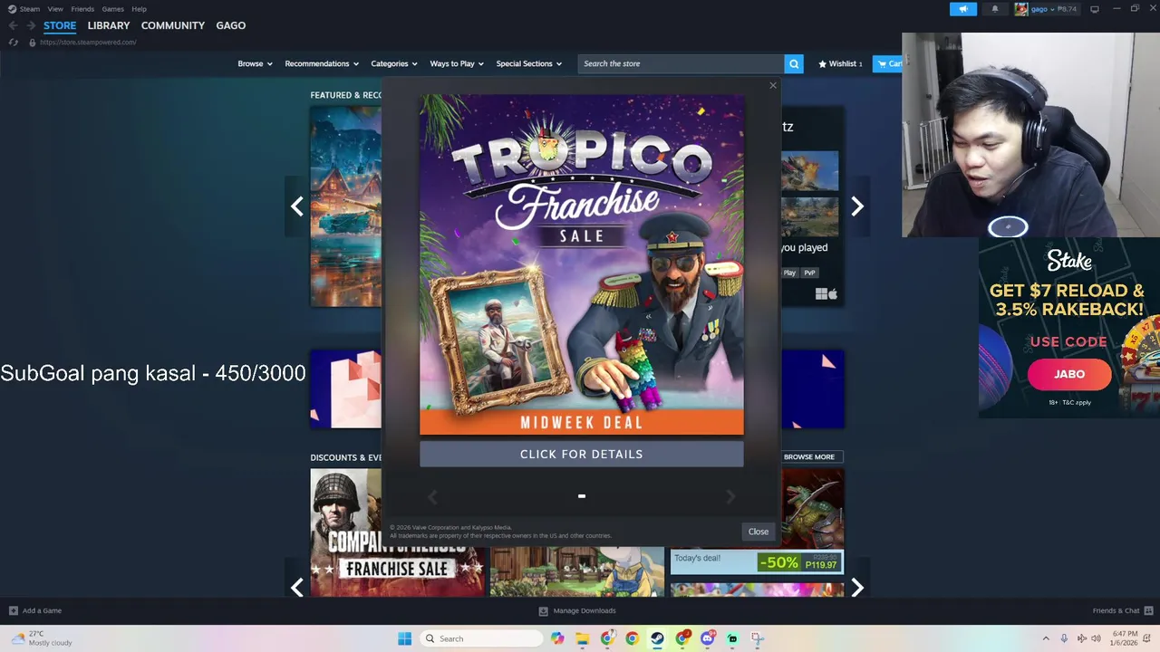Viewport: 1160px width, 652px height.
Task: Click the Company of Heroes Franchise Sale tile
Action: 397,532
